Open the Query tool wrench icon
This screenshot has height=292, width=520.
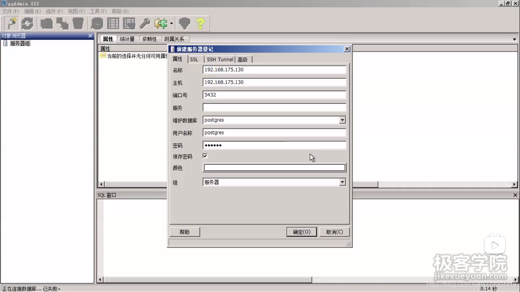click(145, 23)
